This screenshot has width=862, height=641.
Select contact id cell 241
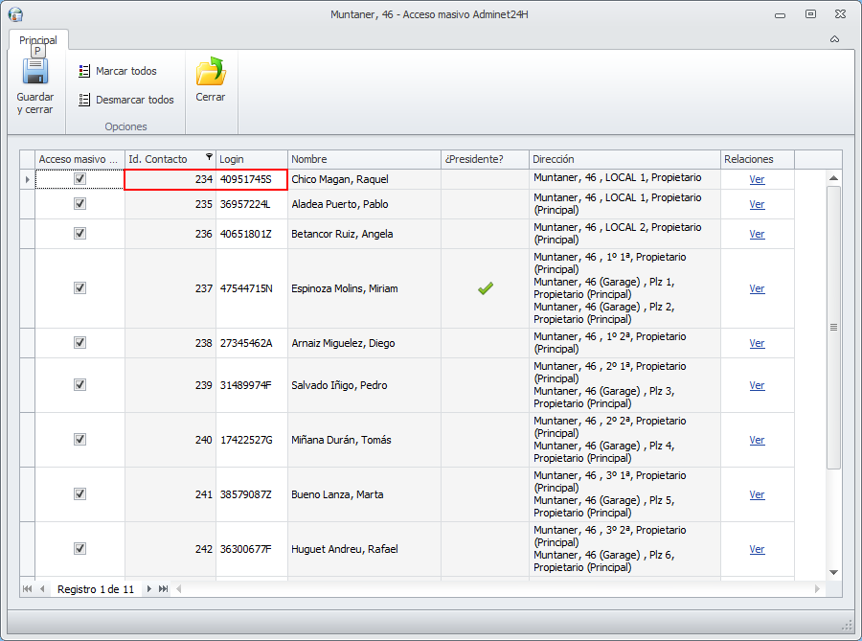point(170,494)
